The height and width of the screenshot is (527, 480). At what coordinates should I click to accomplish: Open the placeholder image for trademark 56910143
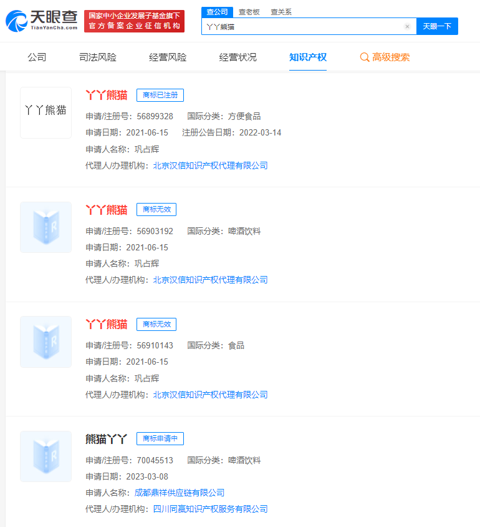[46, 342]
